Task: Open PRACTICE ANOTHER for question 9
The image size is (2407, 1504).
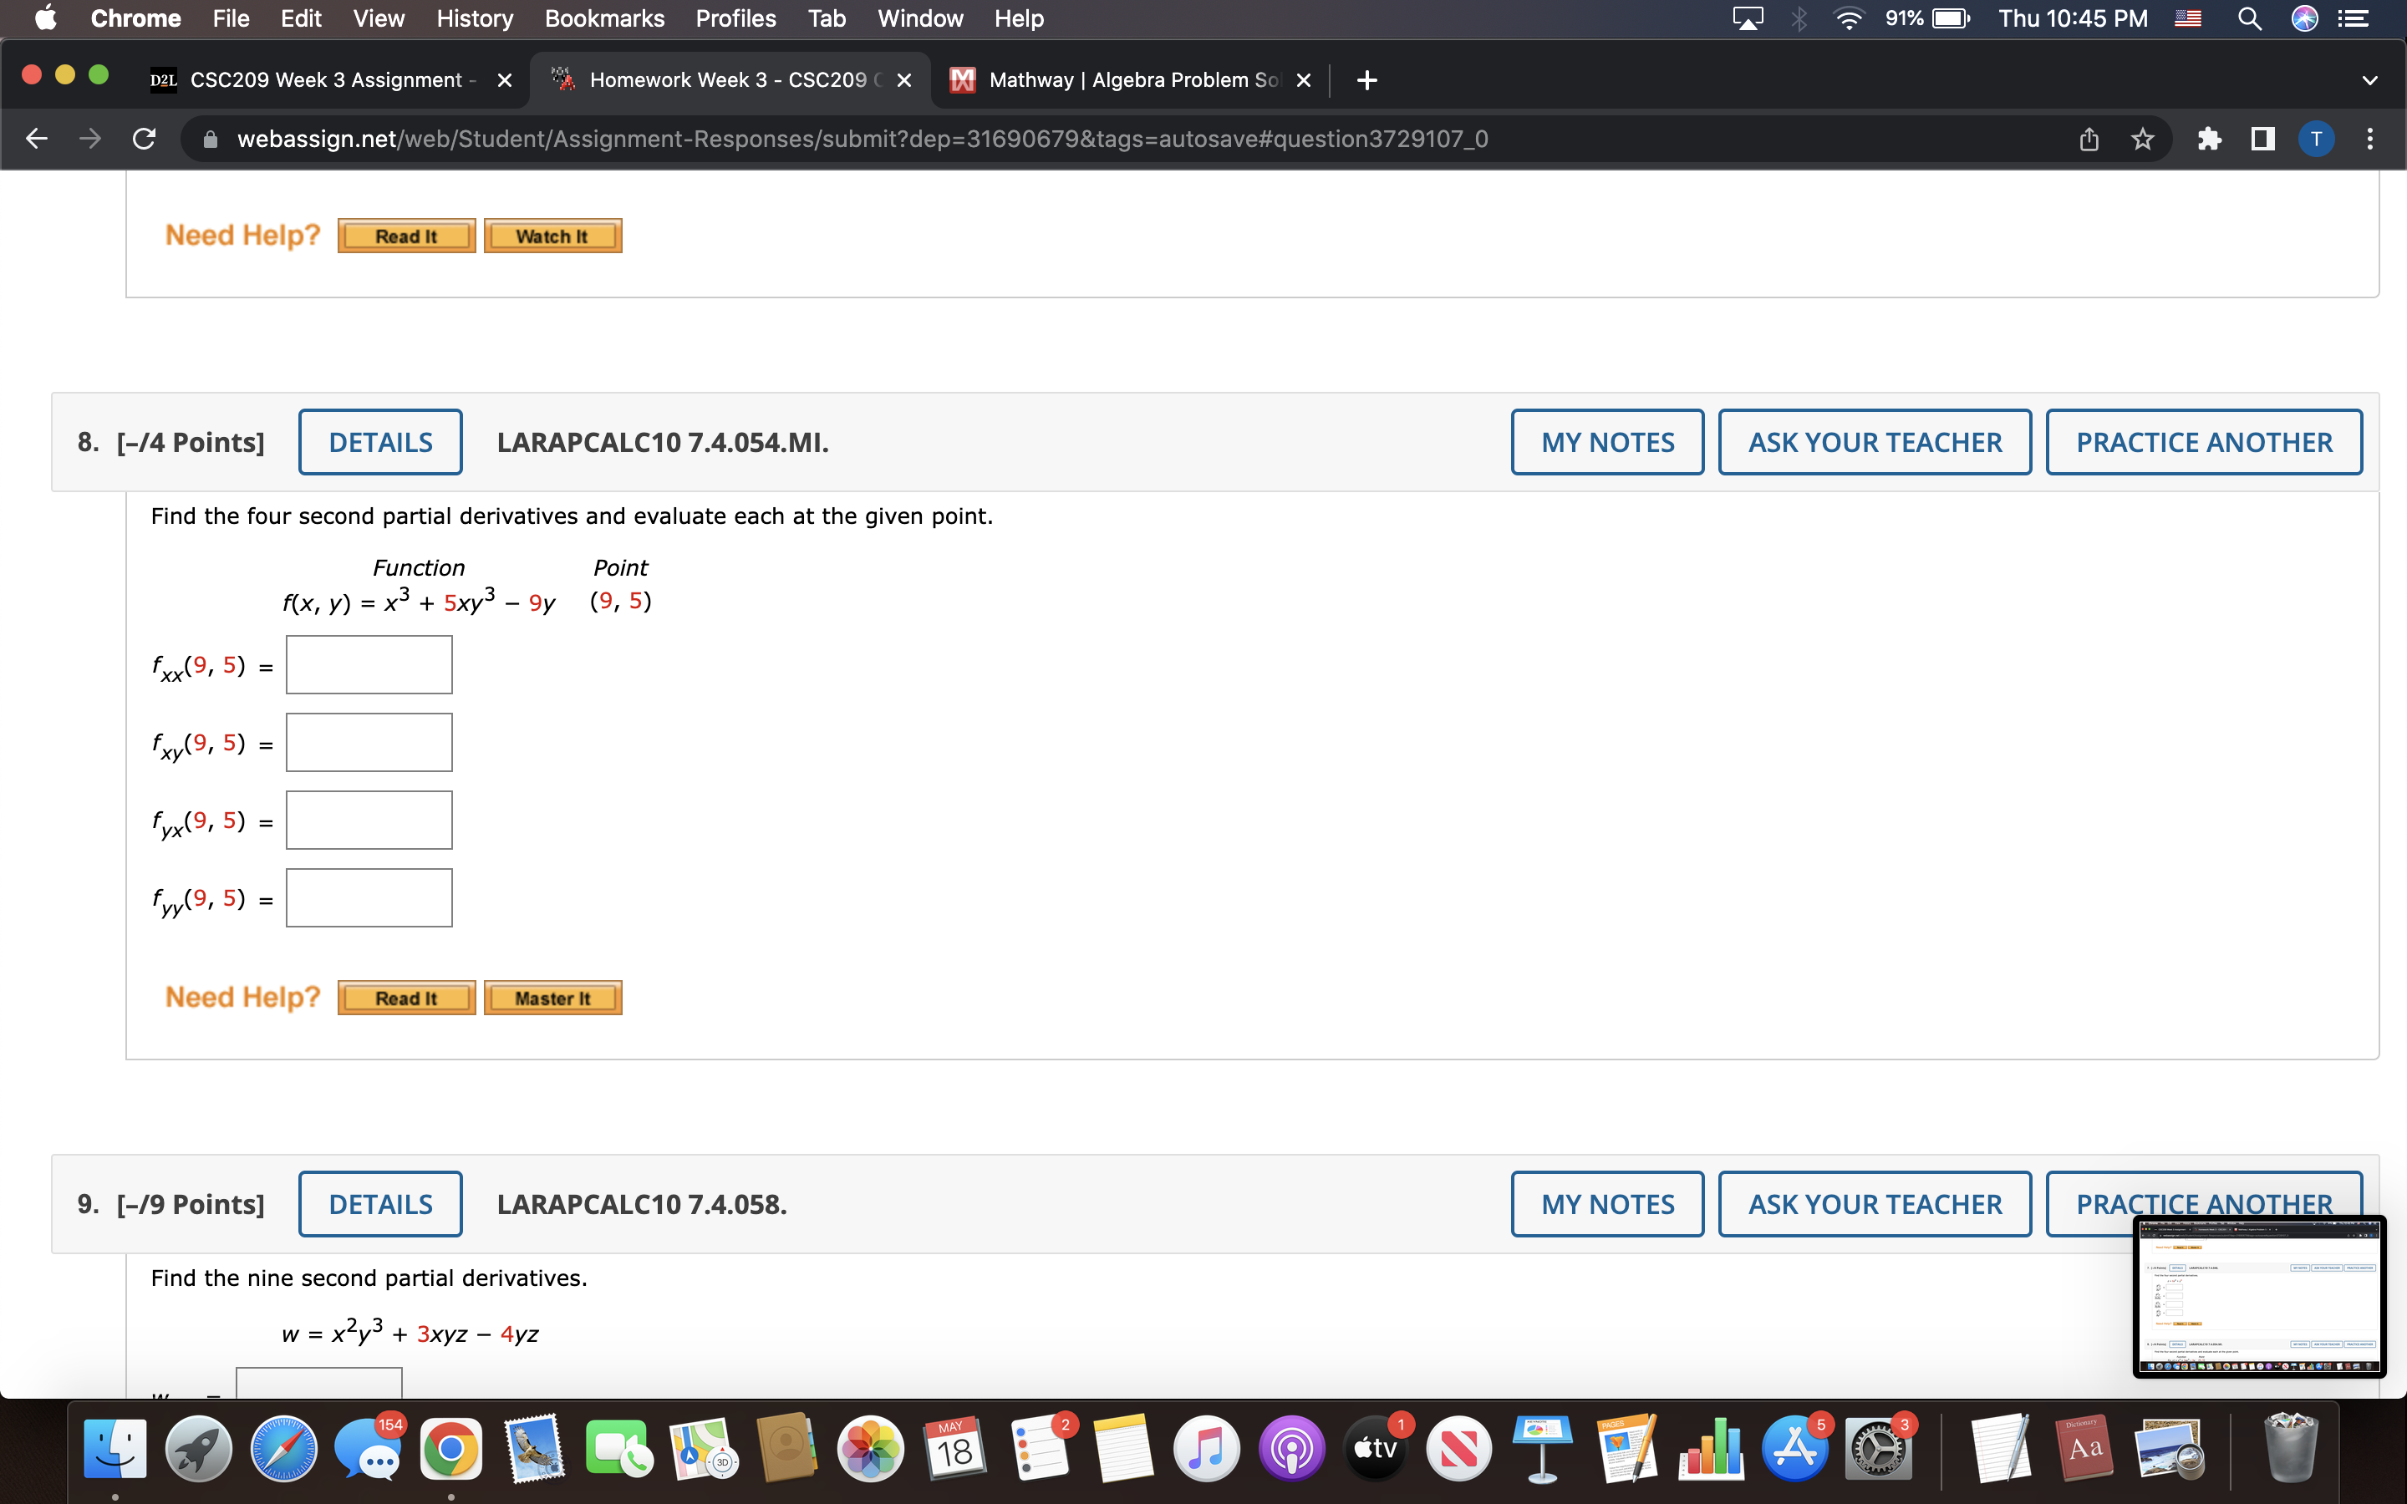Action: coord(2204,1203)
